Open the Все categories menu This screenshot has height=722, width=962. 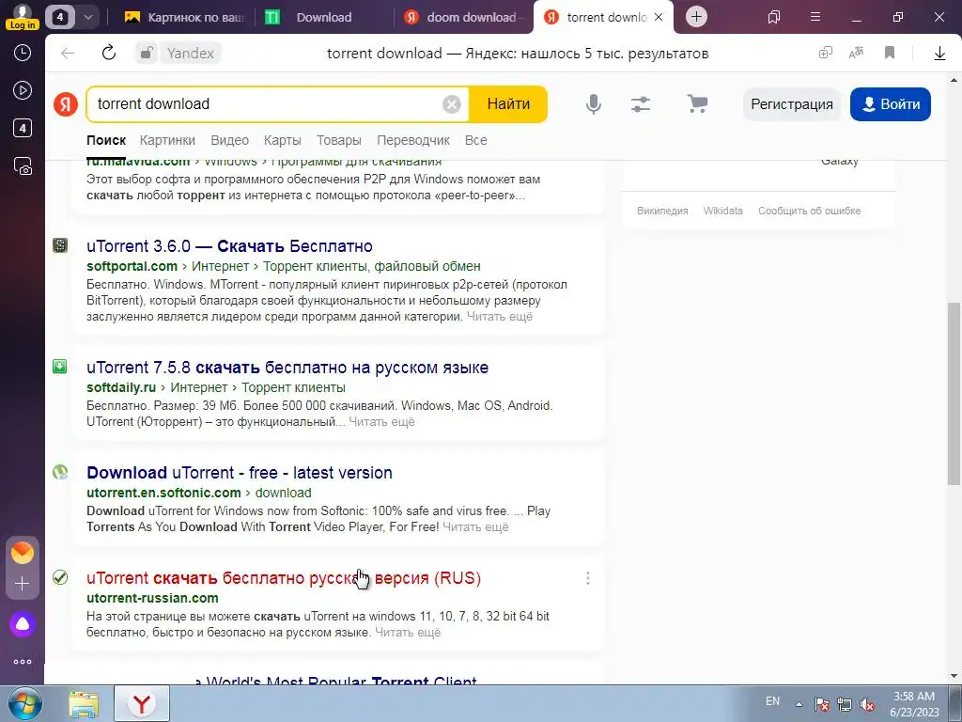[x=476, y=140]
